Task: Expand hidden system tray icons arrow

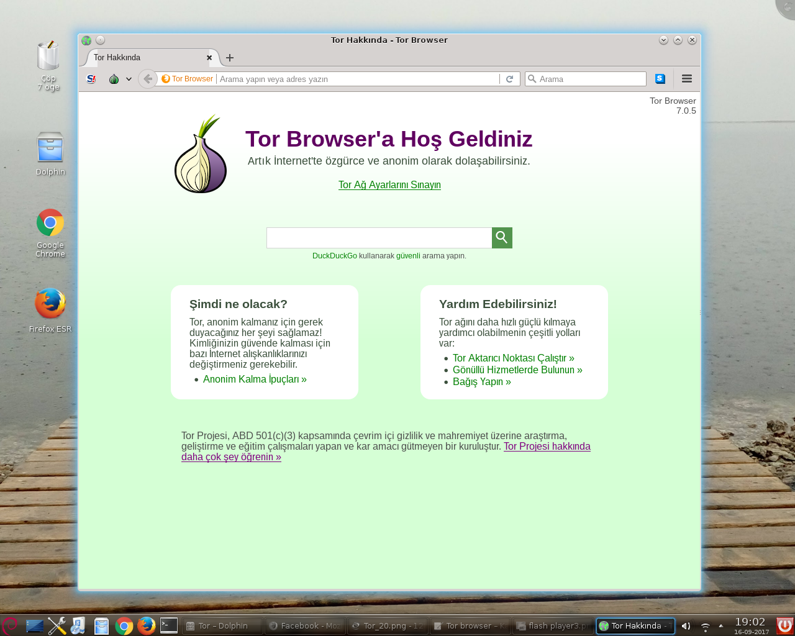Action: (x=720, y=626)
